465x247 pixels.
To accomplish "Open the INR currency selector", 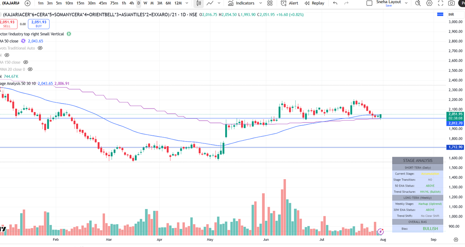I will click(451, 14).
